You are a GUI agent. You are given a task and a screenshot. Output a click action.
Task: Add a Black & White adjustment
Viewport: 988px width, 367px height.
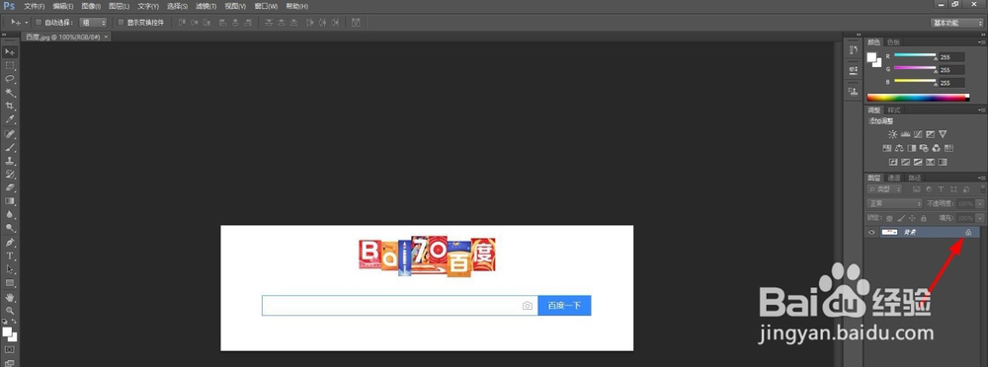click(912, 148)
